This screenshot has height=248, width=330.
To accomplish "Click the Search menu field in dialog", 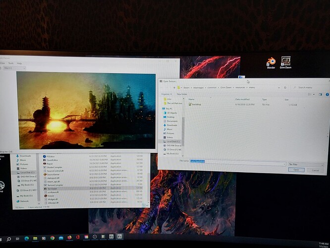I will [309, 87].
